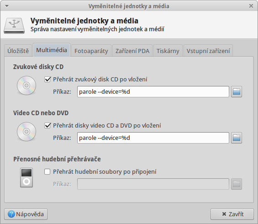
Task: Enable Přehrát hudební soubory po připojení
Action: click(x=47, y=172)
